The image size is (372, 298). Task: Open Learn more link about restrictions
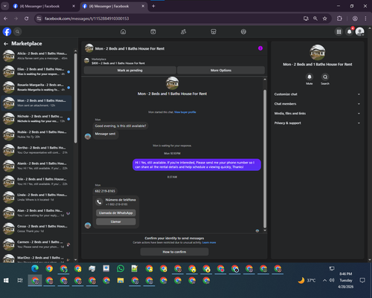(x=209, y=242)
